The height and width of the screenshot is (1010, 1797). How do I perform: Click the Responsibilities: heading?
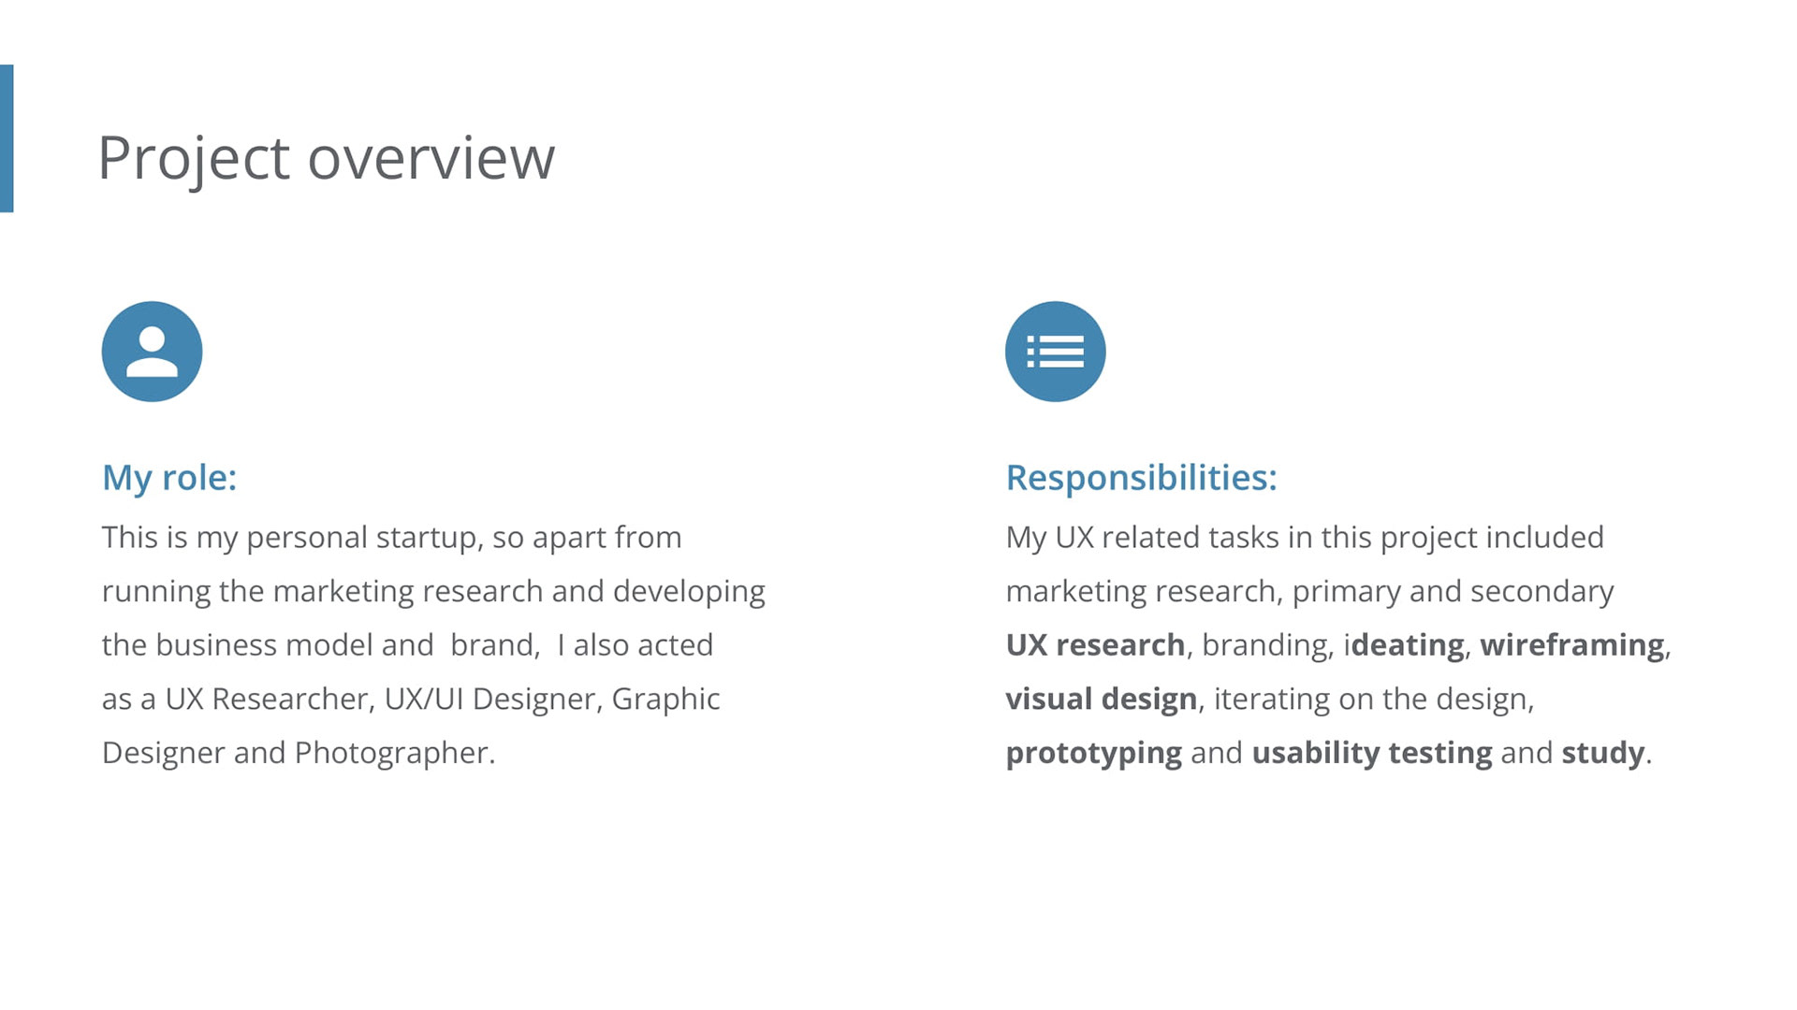(x=1141, y=478)
